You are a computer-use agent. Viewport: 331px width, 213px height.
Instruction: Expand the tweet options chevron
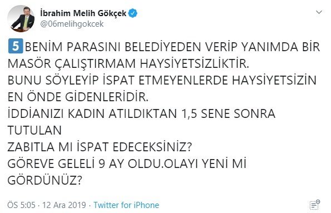[319, 12]
